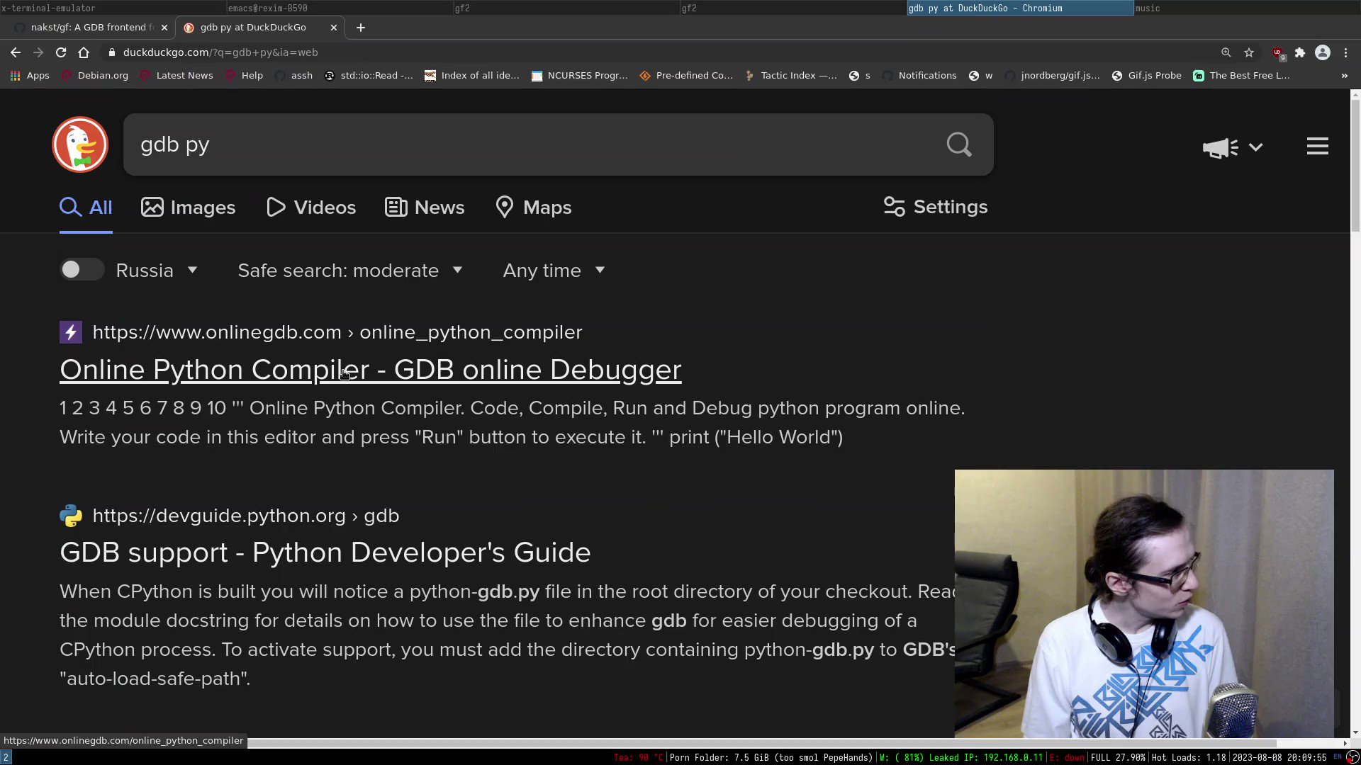
Task: Close the 'gdb py at DuckDuckGo' tab
Action: tap(334, 28)
